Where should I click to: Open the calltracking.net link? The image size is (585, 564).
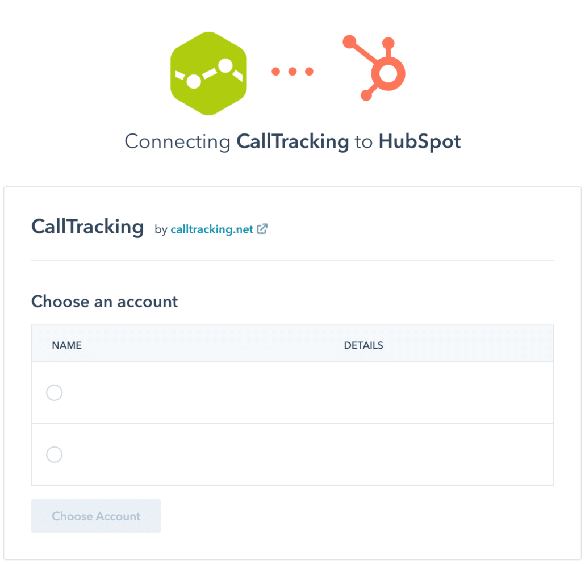pos(212,229)
